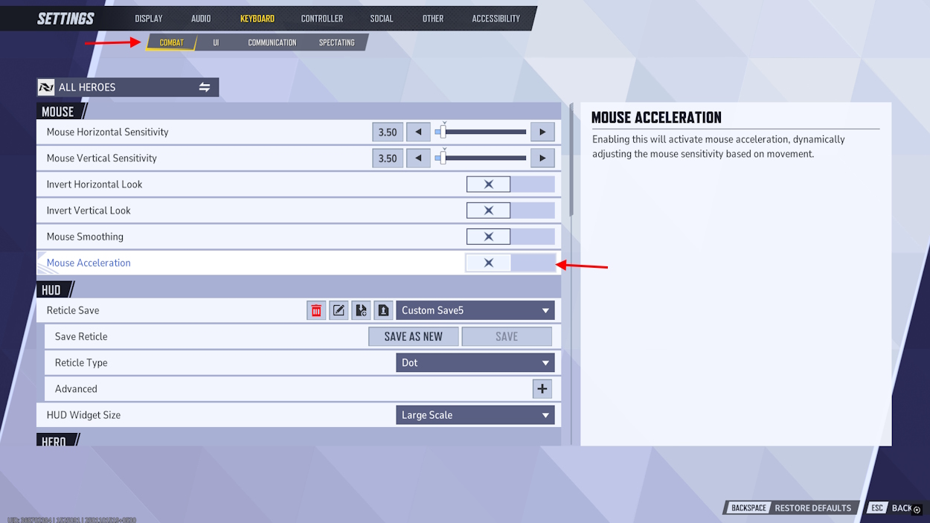Click the Save As New button
The width and height of the screenshot is (930, 523).
pos(413,336)
